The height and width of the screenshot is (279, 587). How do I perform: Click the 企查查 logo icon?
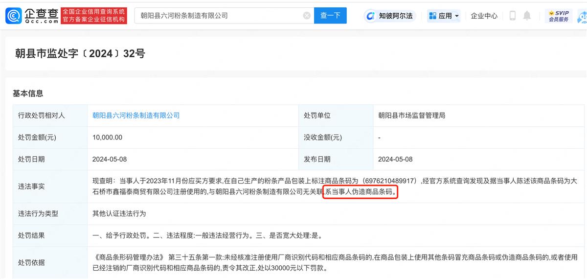[14, 16]
